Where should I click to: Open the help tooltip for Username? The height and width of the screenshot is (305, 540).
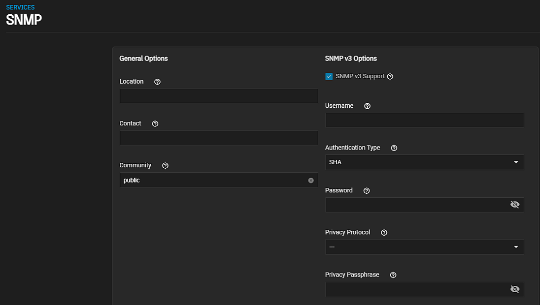coord(367,106)
